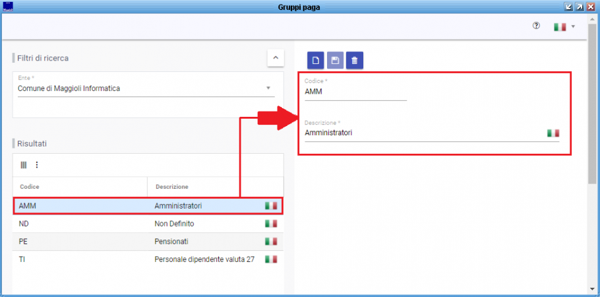The width and height of the screenshot is (600, 297).
Task: Click the maximize arrow window button
Action: click(x=580, y=7)
